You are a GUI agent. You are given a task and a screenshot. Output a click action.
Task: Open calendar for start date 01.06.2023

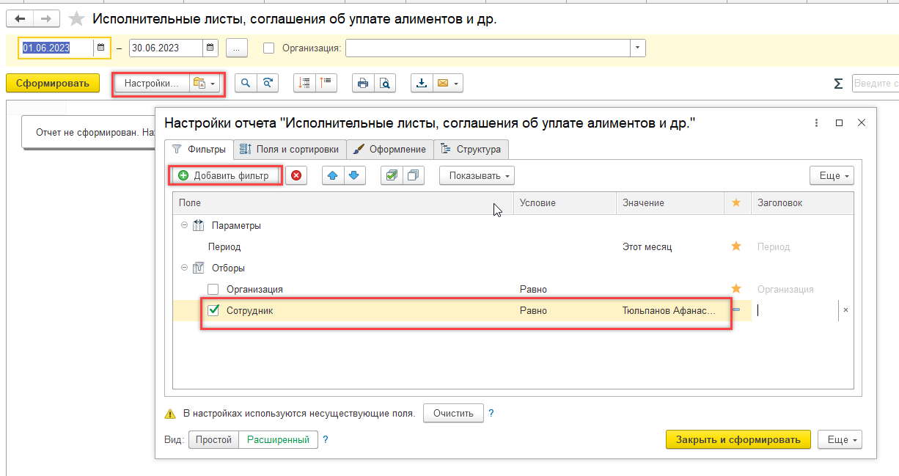pyautogui.click(x=101, y=48)
